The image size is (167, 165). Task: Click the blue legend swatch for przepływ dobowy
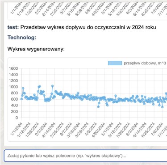tap(115, 63)
